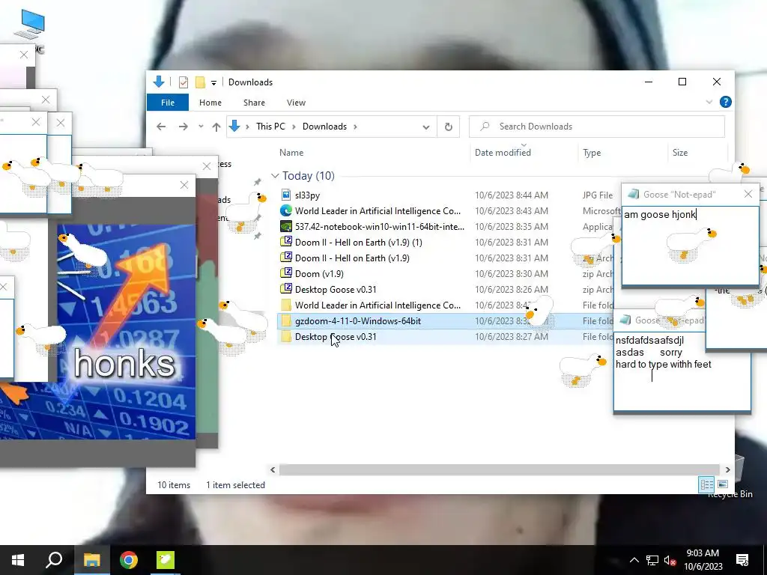The height and width of the screenshot is (575, 767).
Task: Click in Search Downloads box
Action: (x=597, y=127)
